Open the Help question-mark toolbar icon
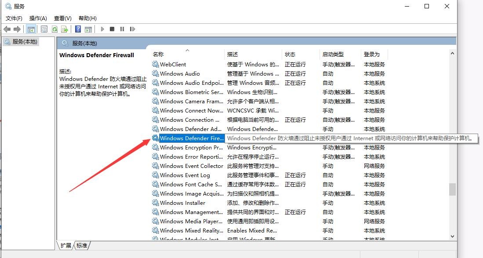 [x=78, y=29]
